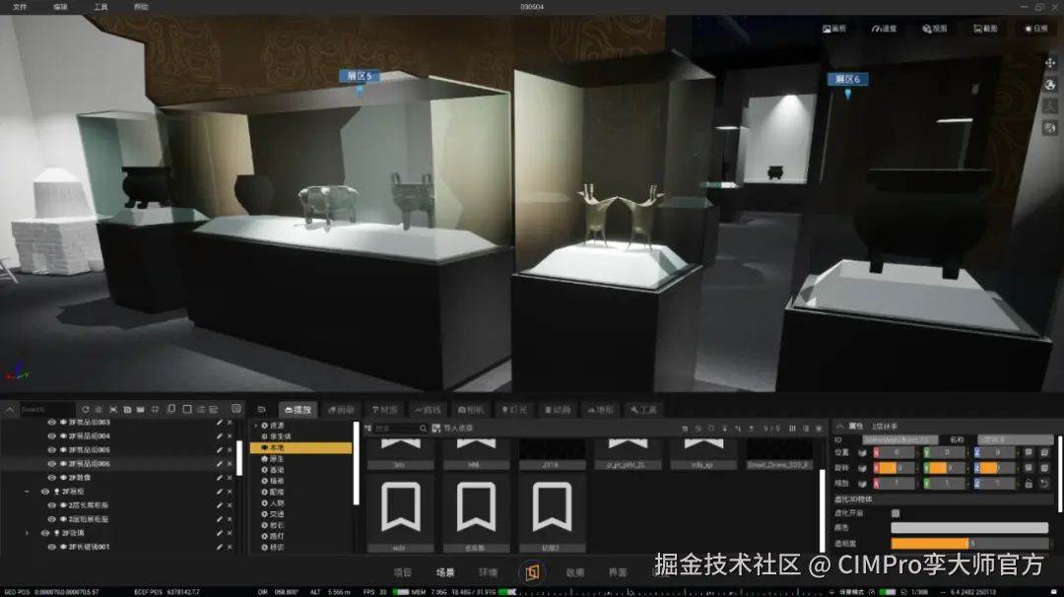
Task: Click the crosshair target icon in tree toolbar
Action: tap(156, 409)
